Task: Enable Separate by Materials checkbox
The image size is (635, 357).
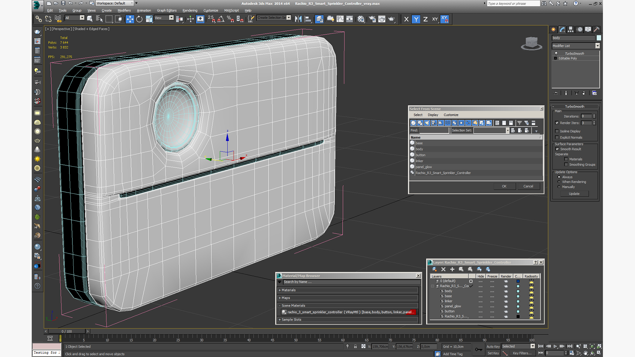Action: (x=566, y=159)
